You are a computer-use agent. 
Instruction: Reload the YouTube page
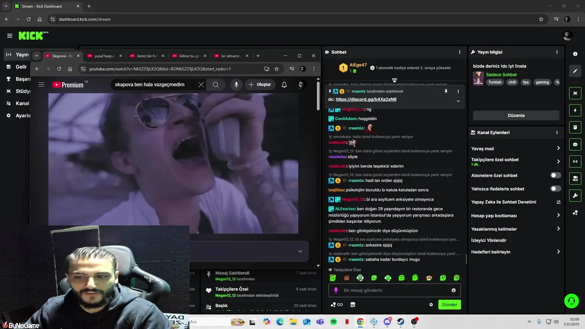click(x=59, y=69)
